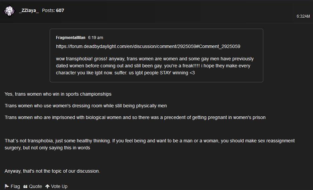The height and width of the screenshot is (190, 313).
Task: Open _ZZlaya_'s profile avatar image
Action: (9, 11)
